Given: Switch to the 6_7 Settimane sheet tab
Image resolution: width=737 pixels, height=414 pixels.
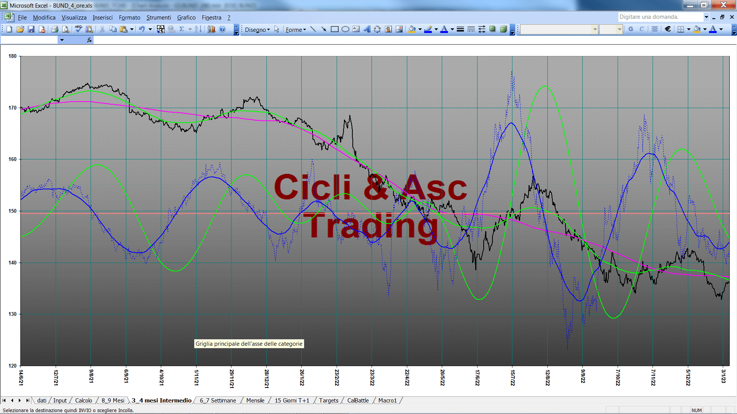Looking at the screenshot, I should [218, 401].
